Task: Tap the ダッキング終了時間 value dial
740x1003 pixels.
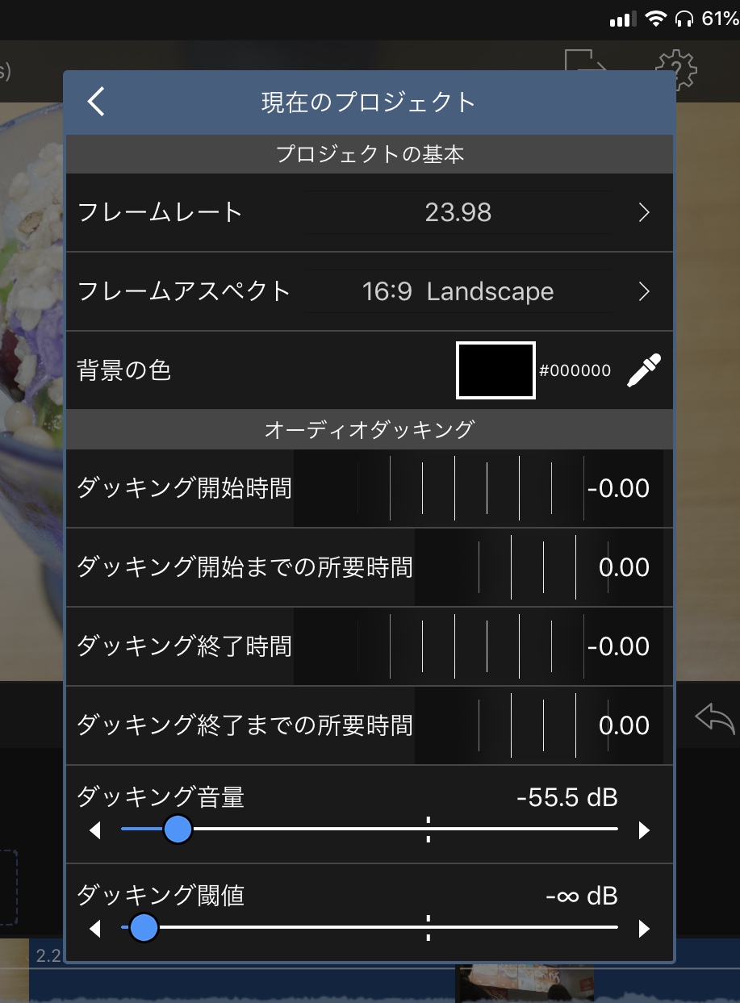Action: click(x=479, y=646)
